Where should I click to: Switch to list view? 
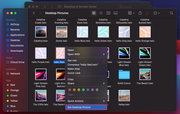[101, 13]
